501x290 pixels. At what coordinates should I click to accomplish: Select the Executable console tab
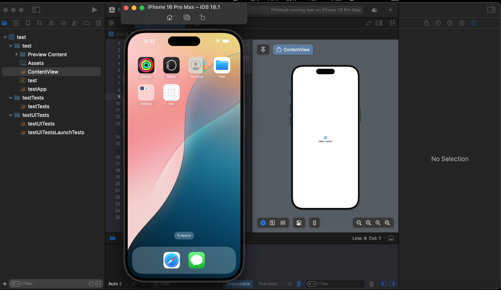click(238, 284)
